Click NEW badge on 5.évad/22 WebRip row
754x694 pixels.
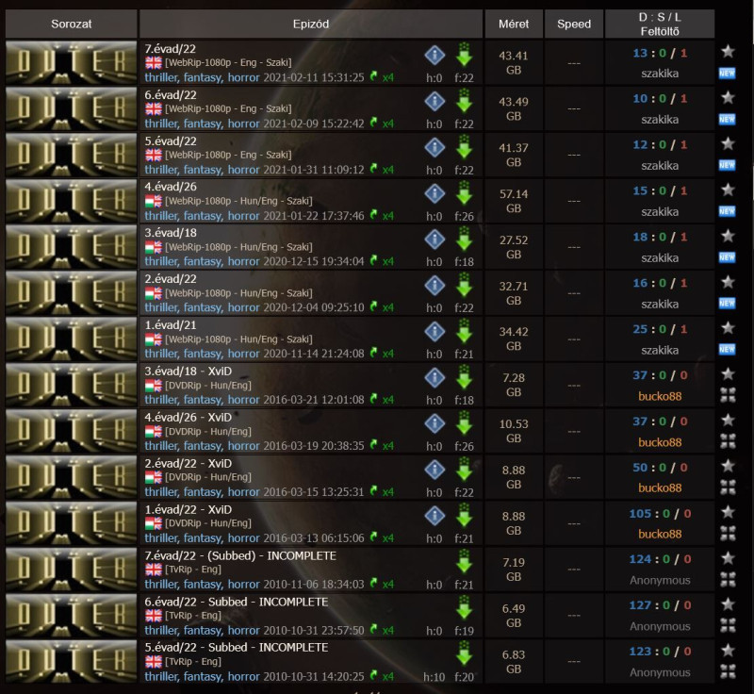pyautogui.click(x=727, y=165)
